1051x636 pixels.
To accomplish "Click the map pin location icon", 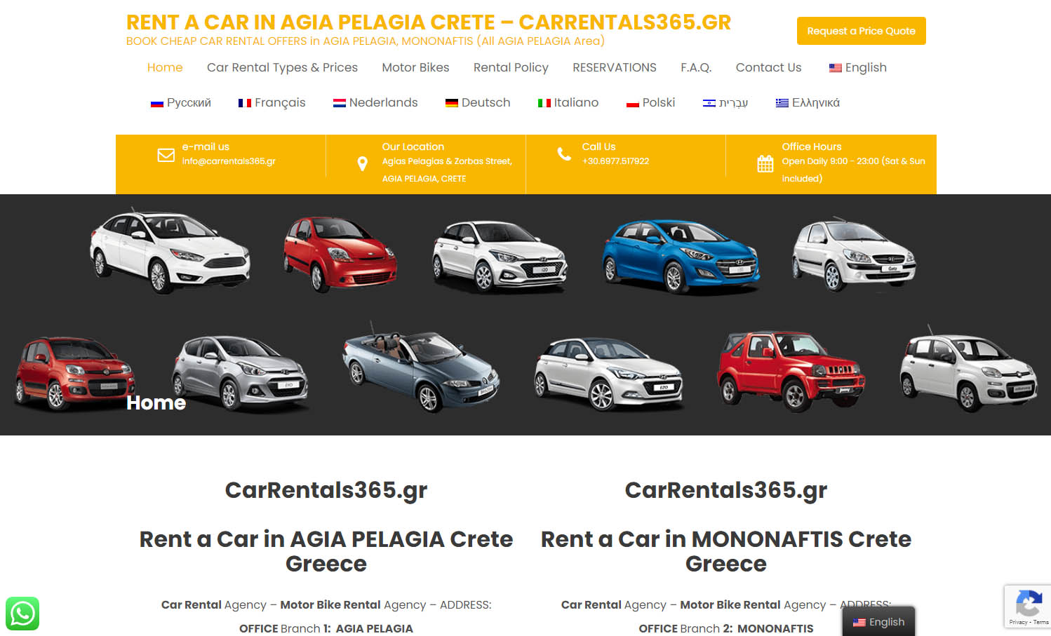I will click(363, 164).
